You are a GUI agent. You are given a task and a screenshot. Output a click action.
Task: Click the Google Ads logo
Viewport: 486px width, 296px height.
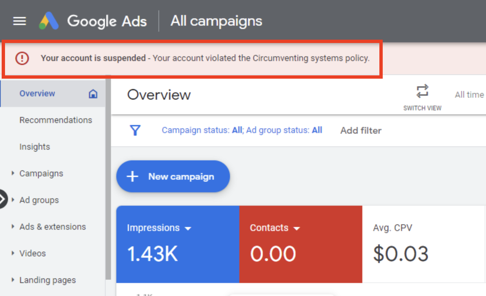click(x=49, y=20)
